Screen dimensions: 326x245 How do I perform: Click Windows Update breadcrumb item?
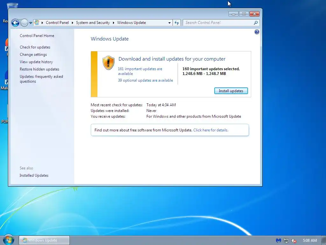point(131,23)
